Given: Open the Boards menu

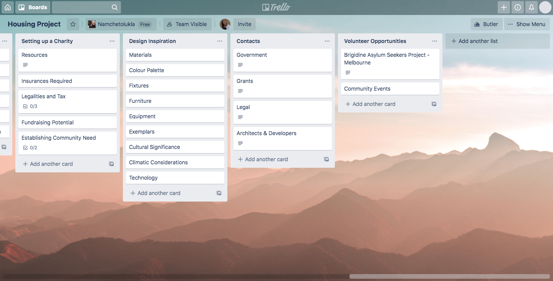Looking at the screenshot, I should (33, 7).
